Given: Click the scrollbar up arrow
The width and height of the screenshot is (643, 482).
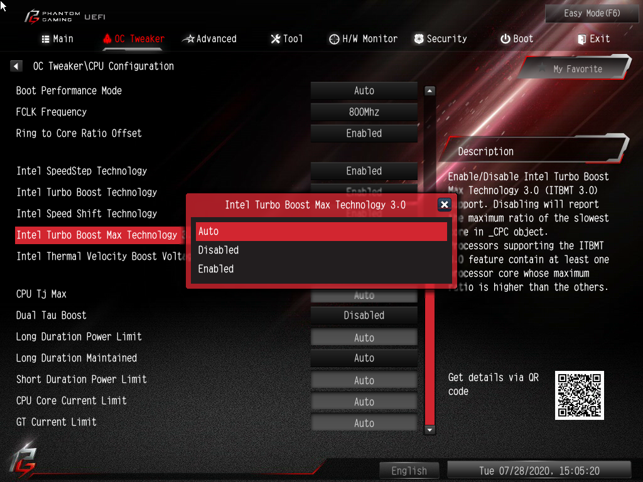Looking at the screenshot, I should (x=430, y=91).
